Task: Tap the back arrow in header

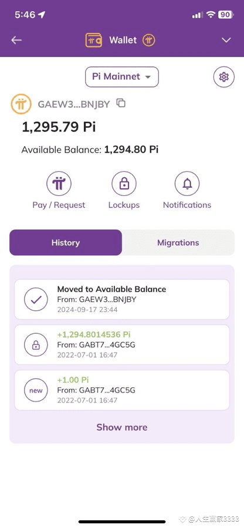Action: tap(16, 40)
